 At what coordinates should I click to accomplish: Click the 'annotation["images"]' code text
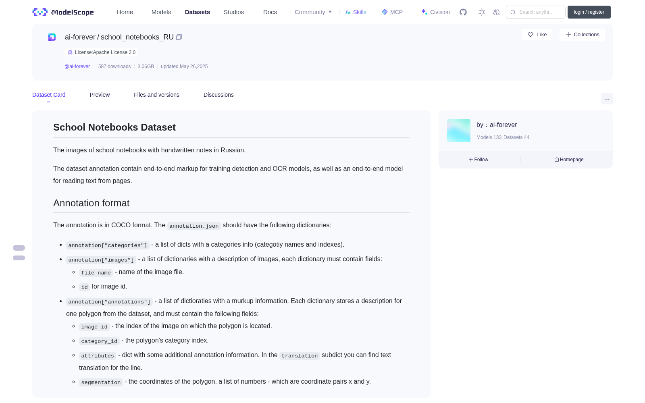101,260
